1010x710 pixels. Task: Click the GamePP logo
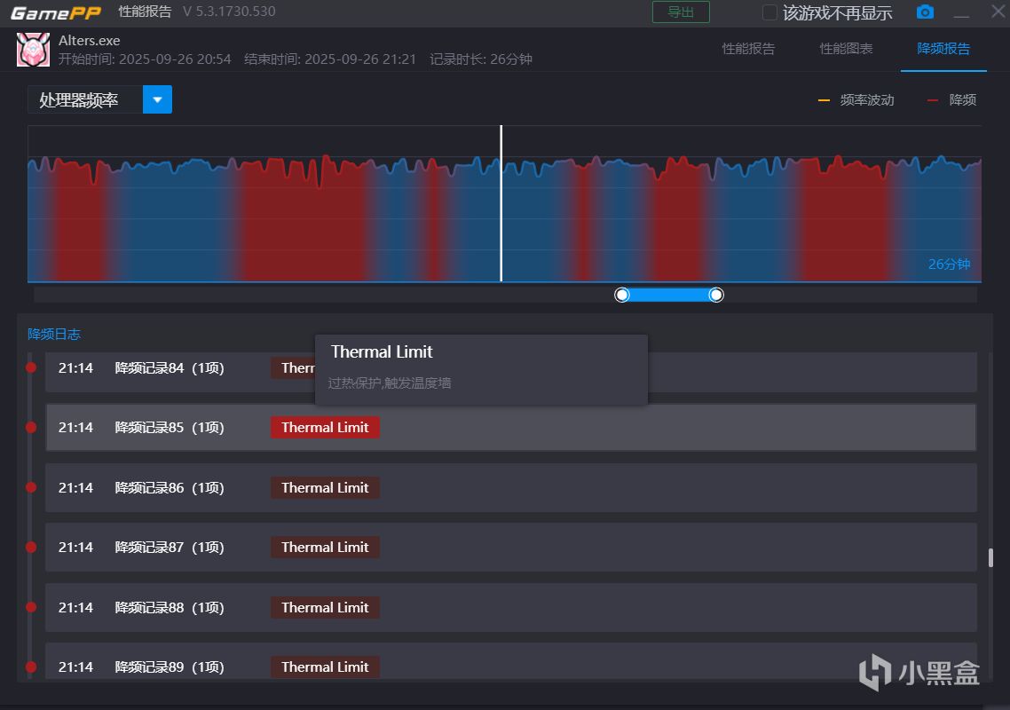tap(56, 12)
